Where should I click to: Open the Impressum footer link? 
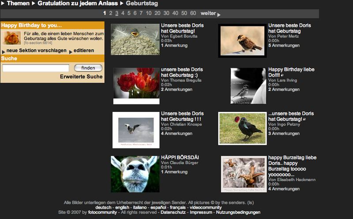coord(200,212)
